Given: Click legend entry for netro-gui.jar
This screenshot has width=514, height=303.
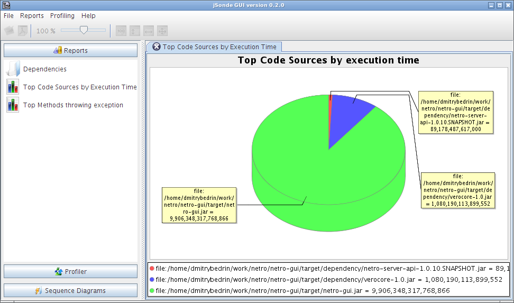Looking at the screenshot, I should [x=302, y=290].
